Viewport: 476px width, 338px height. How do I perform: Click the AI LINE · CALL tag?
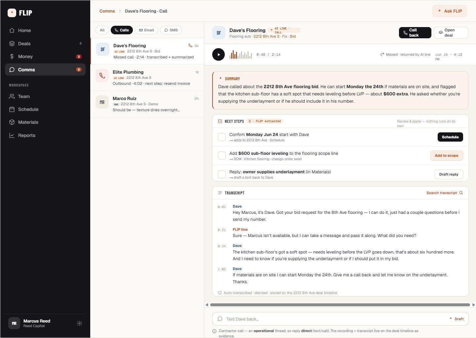click(x=284, y=30)
